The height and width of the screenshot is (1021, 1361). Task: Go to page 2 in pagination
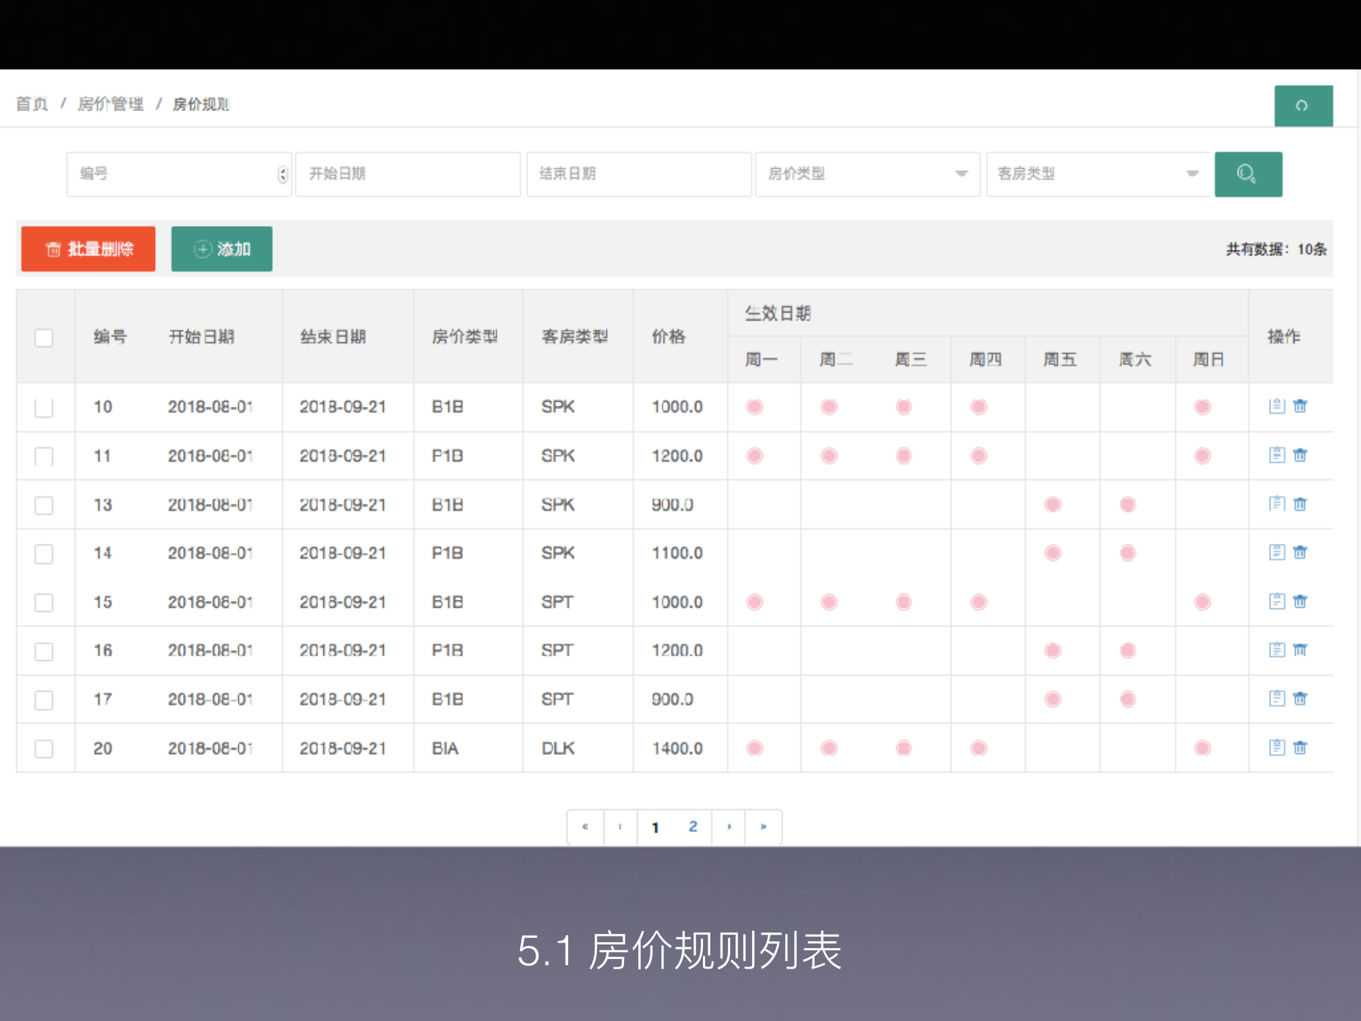(693, 826)
